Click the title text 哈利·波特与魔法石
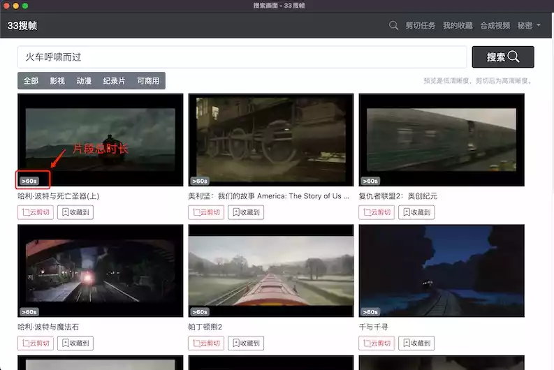554x370 pixels. tap(48, 327)
